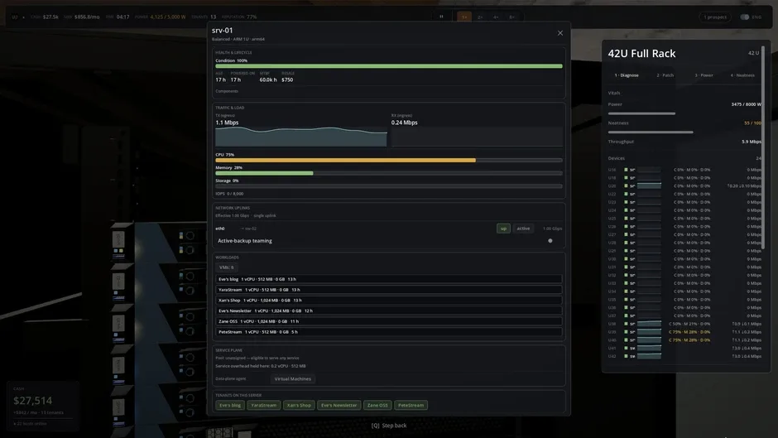Click the Power 4,125 / 5,000 W top-bar stat

click(161, 17)
